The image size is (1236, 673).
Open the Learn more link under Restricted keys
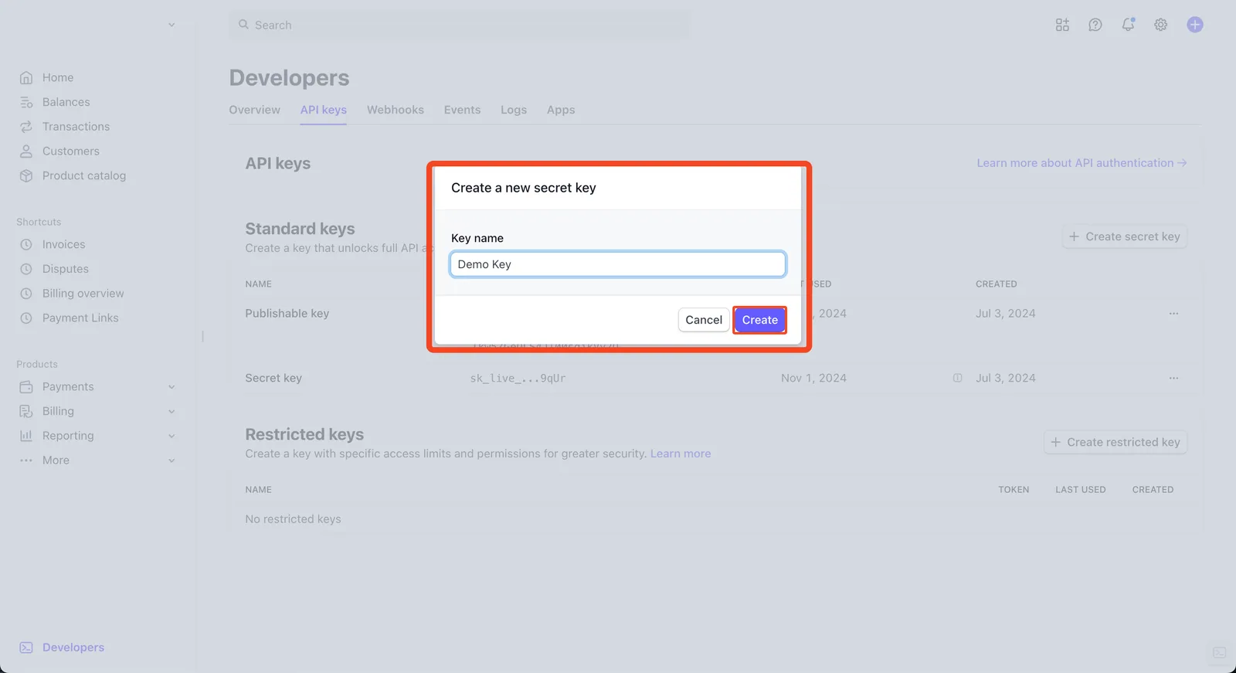681,454
